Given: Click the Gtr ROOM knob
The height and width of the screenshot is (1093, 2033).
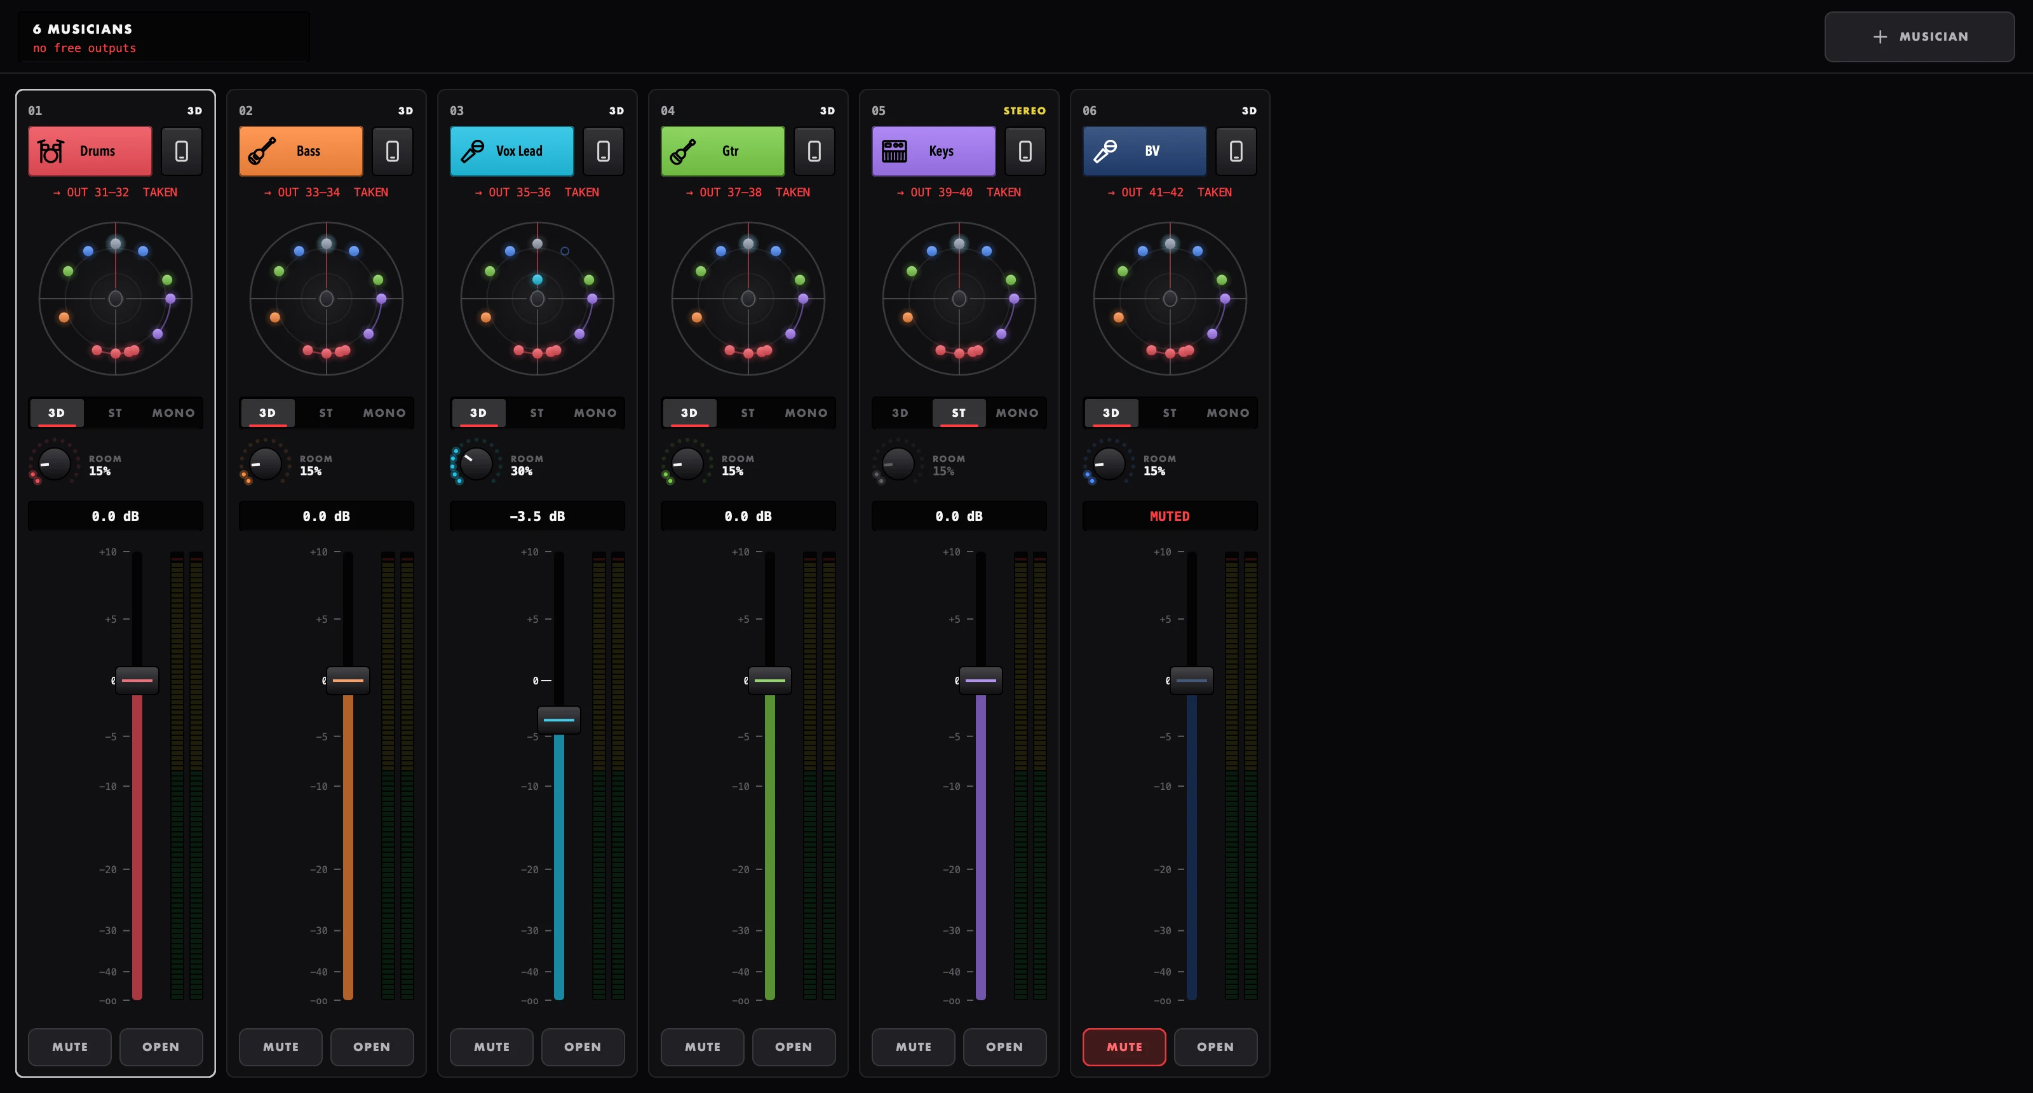Looking at the screenshot, I should click(x=687, y=464).
